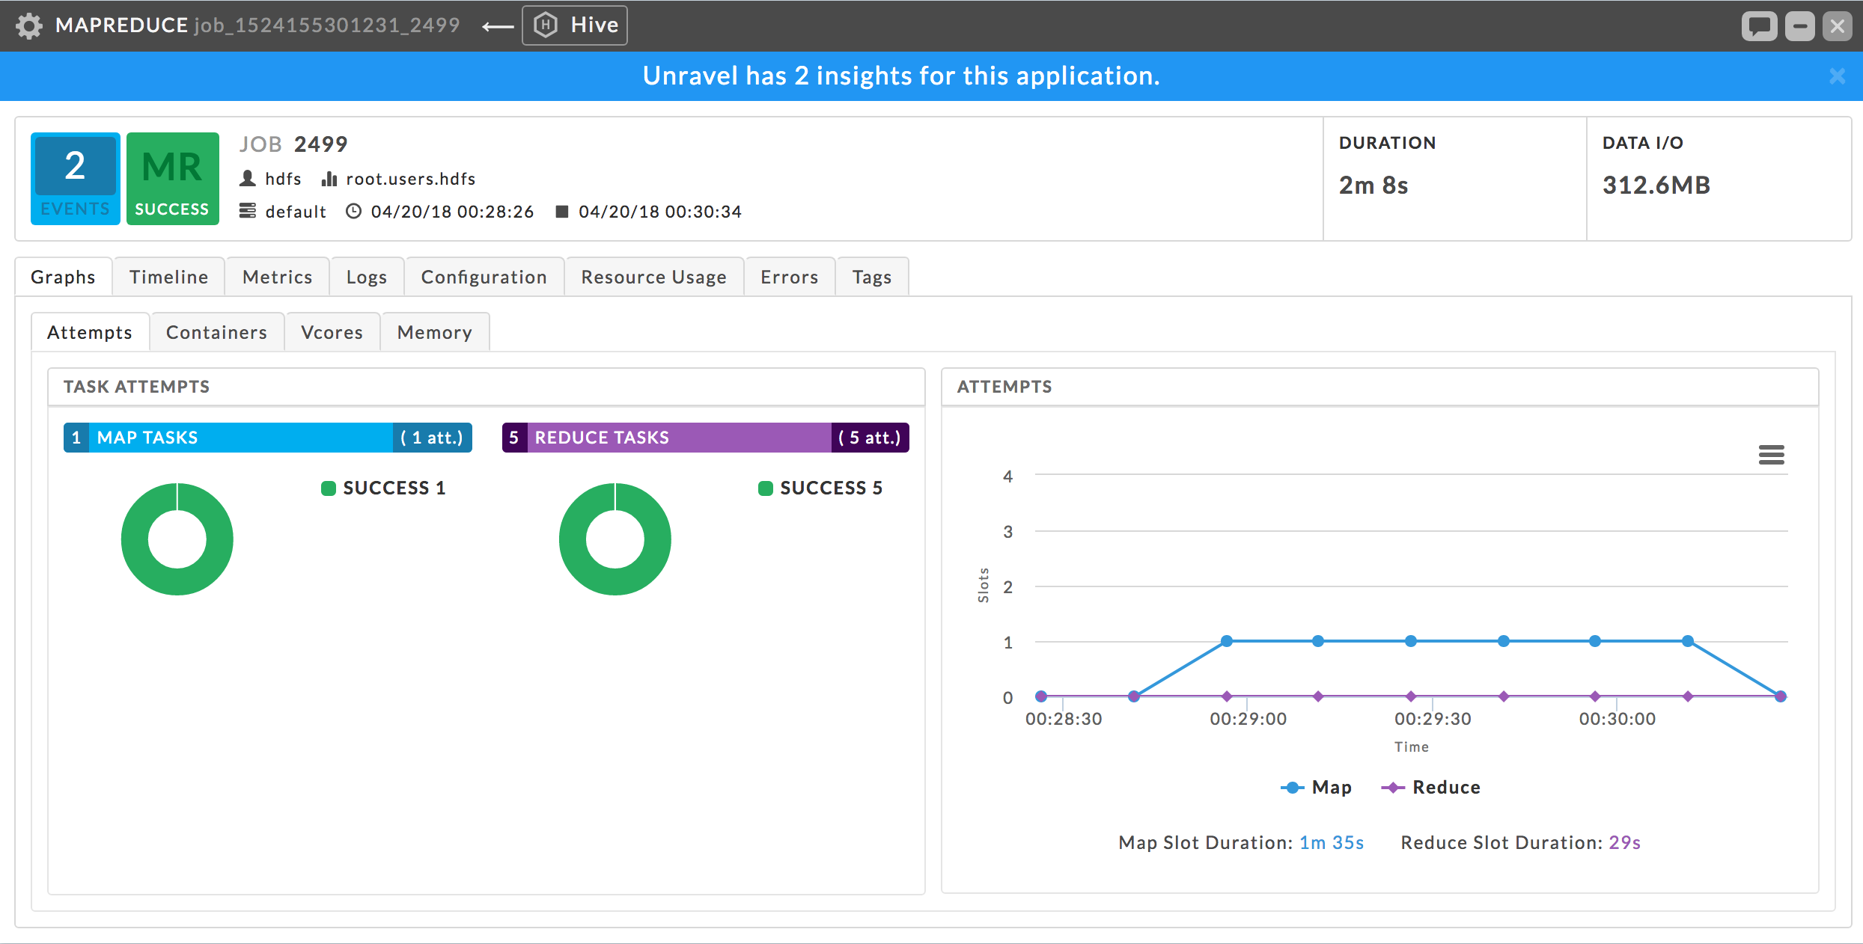
Task: Click the (5 att.) reduce attempts label
Action: tap(870, 438)
